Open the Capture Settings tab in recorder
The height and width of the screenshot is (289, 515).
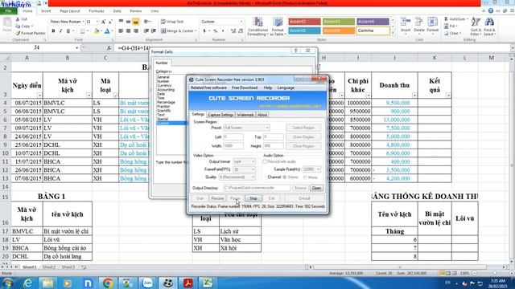220,115
